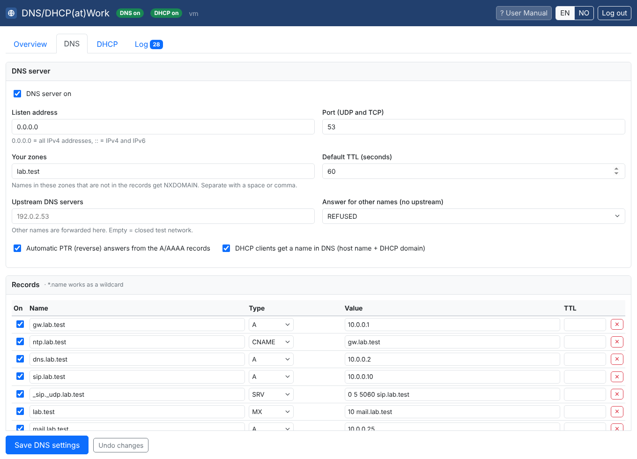Click the Your zones field
Screen dimensions: 637x459
point(163,171)
